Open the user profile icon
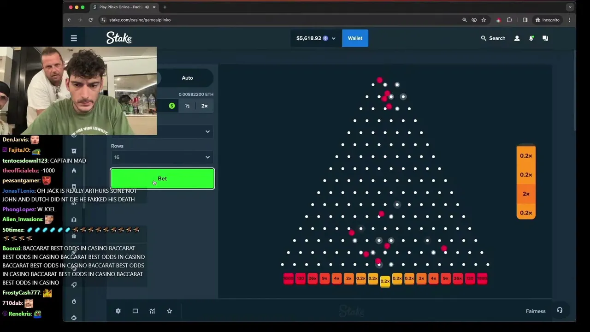Image resolution: width=590 pixels, height=332 pixels. tap(517, 38)
